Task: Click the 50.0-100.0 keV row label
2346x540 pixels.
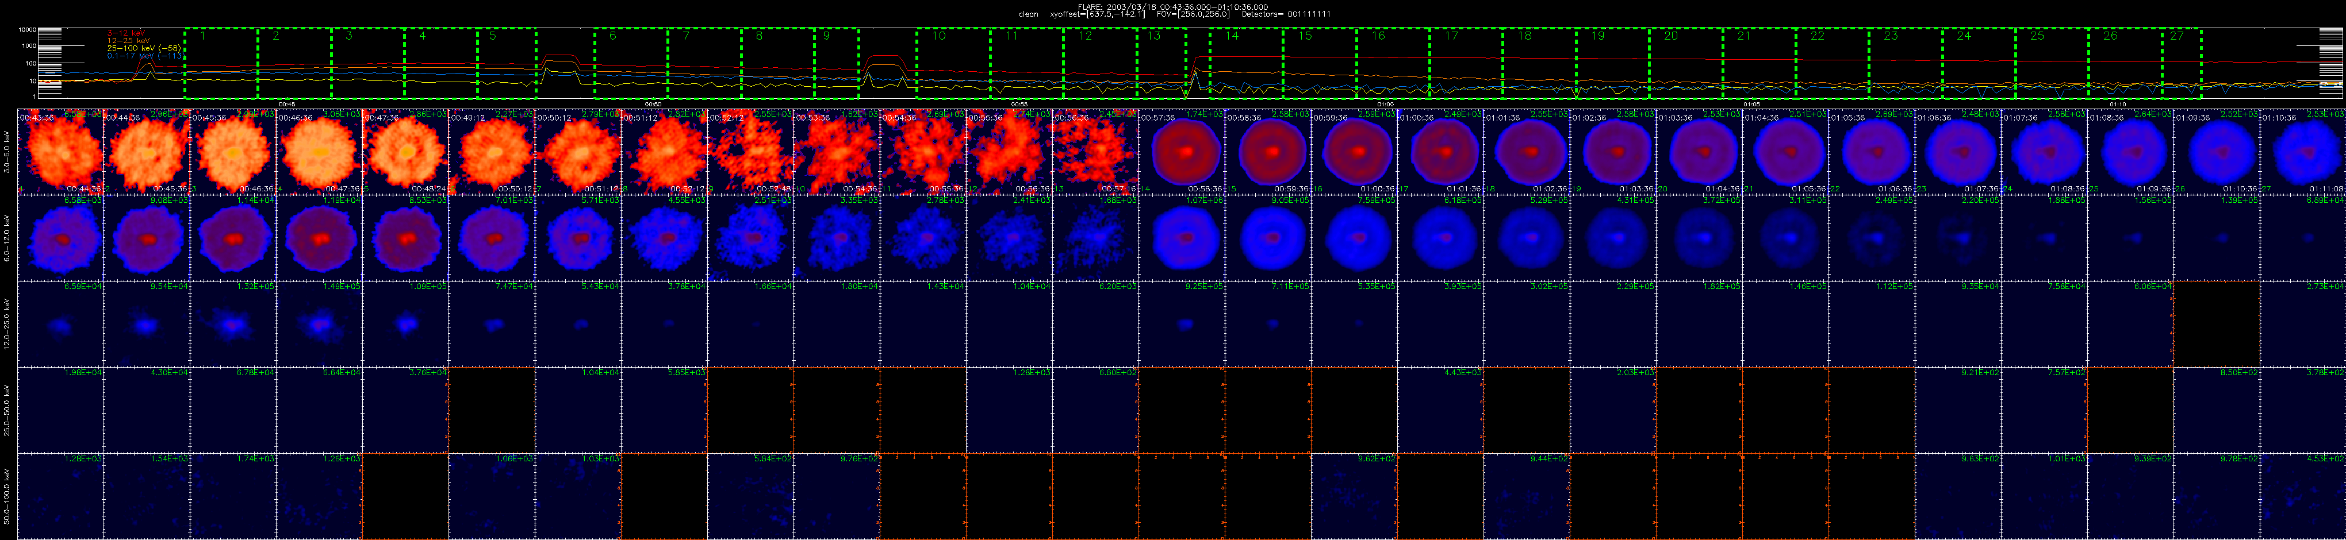Action: 7,496
